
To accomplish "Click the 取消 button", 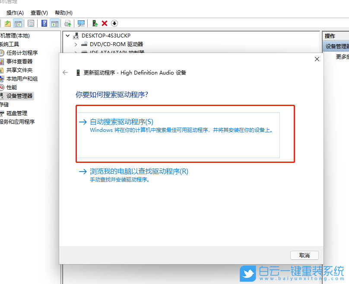I will [304, 255].
